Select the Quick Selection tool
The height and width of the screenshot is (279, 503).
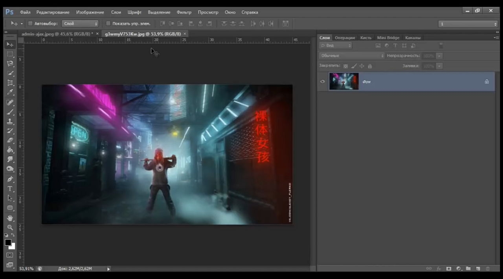pyautogui.click(x=10, y=73)
